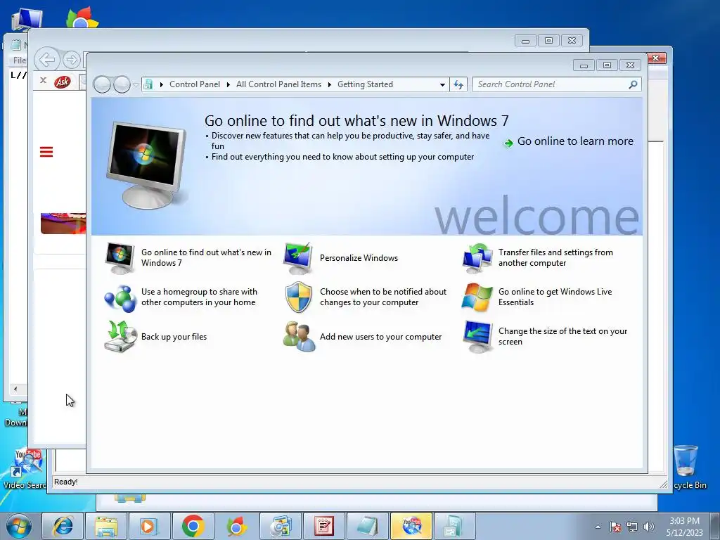Select the Change text size monitor icon
This screenshot has height=540, width=720.
click(x=477, y=337)
